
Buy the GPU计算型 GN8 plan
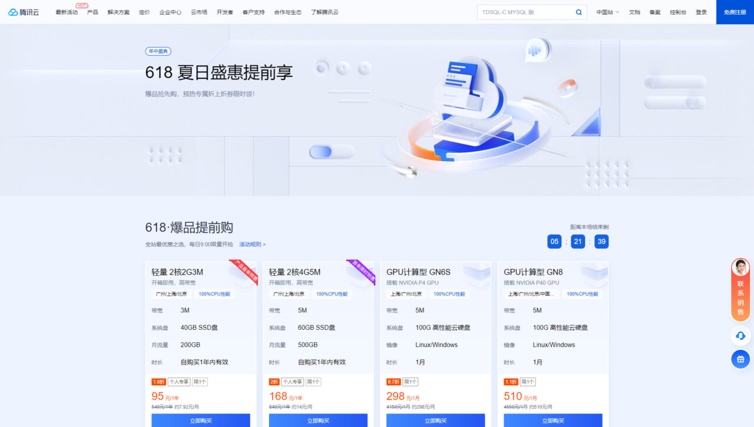click(553, 420)
